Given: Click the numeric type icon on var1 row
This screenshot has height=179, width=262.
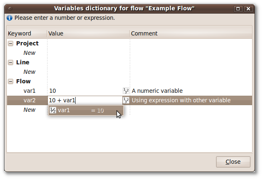Looking at the screenshot, I should coord(126,91).
